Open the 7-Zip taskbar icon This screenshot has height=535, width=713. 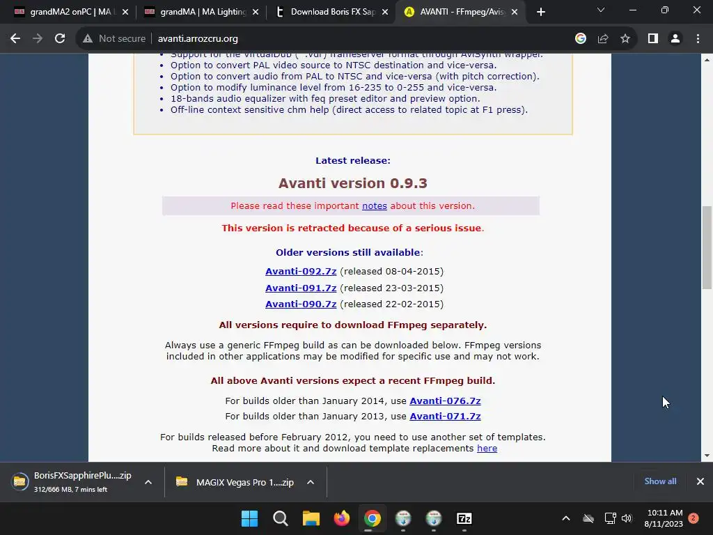(464, 518)
